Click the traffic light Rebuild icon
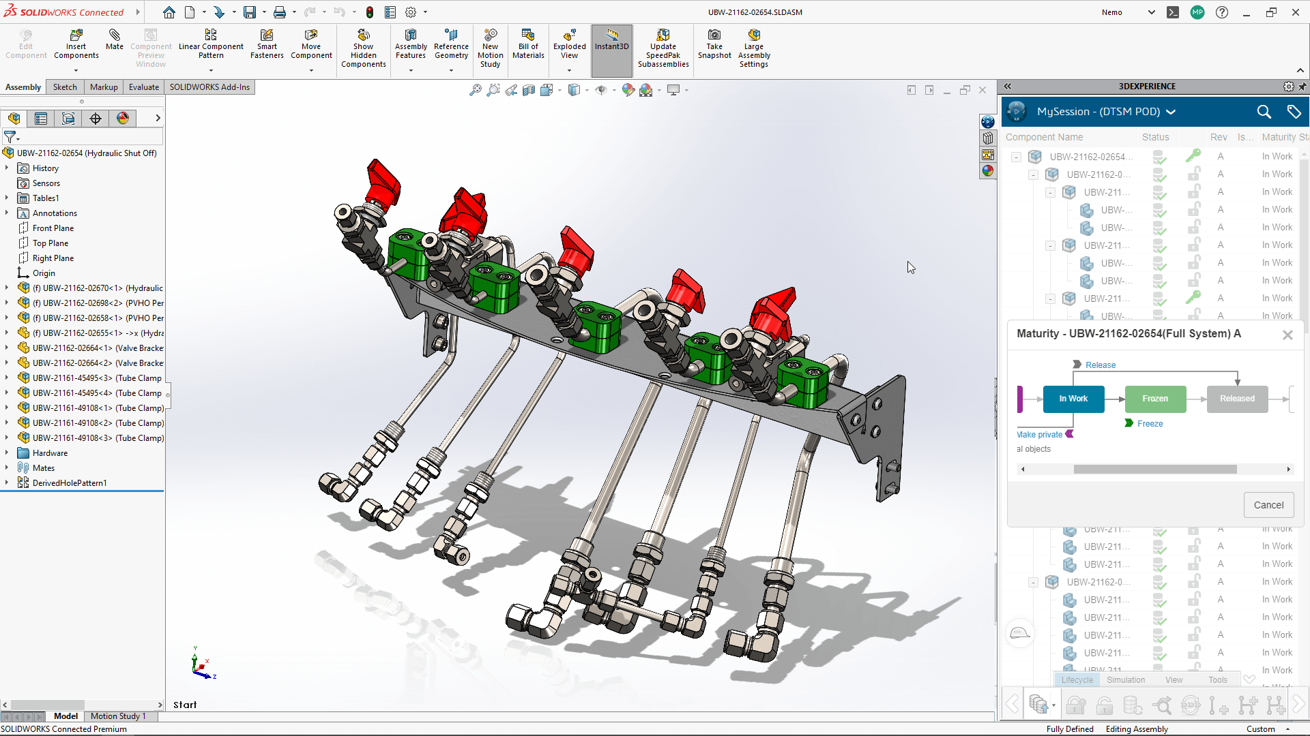Image resolution: width=1310 pixels, height=736 pixels. tap(369, 12)
